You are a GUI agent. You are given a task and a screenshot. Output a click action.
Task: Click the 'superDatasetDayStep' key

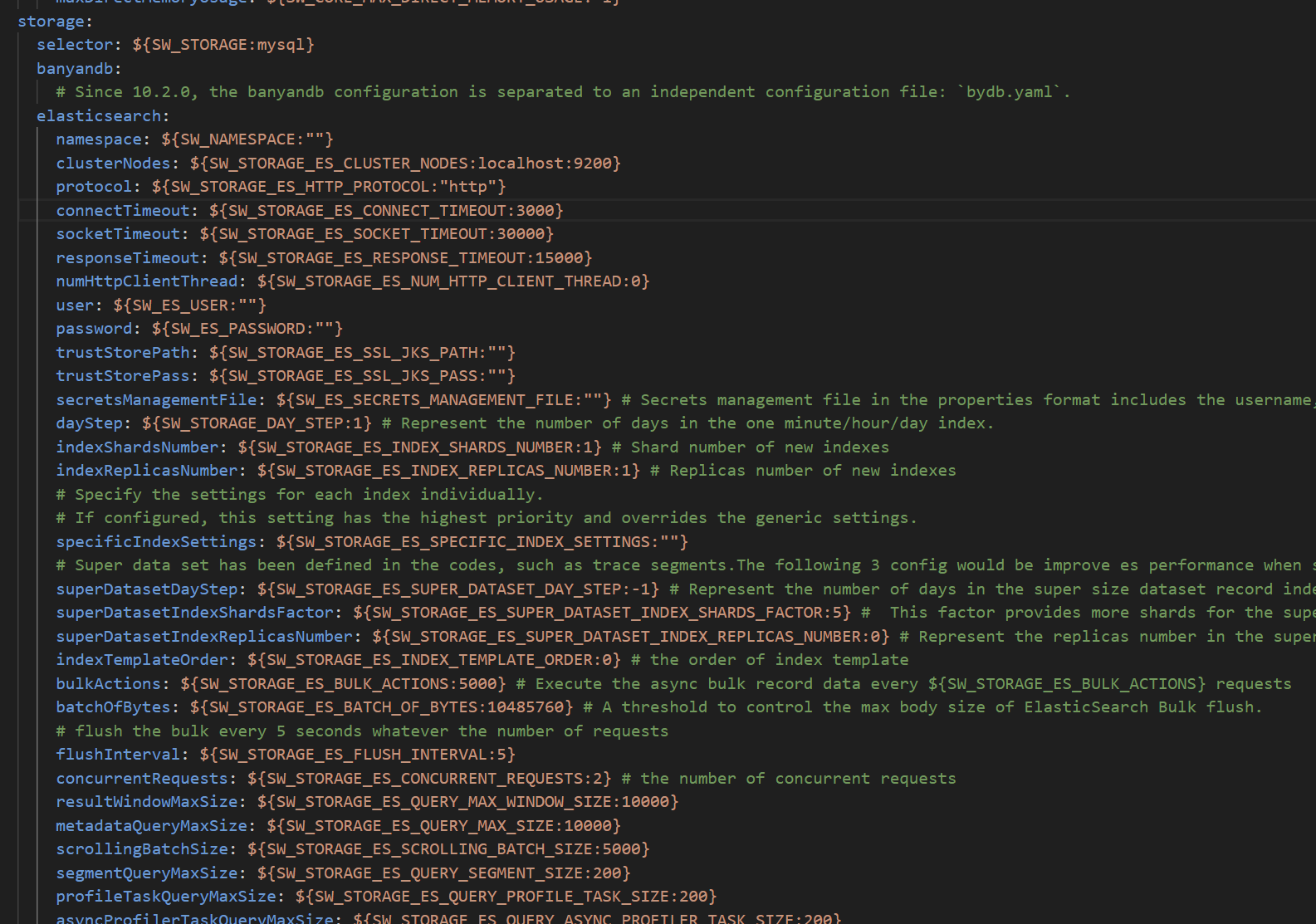(147, 589)
